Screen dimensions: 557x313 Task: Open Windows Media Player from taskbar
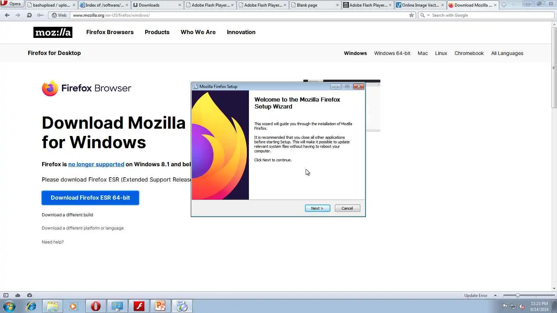[x=73, y=306]
